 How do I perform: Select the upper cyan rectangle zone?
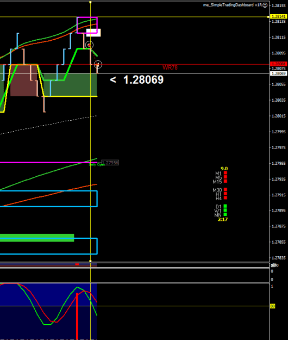(x=49, y=199)
